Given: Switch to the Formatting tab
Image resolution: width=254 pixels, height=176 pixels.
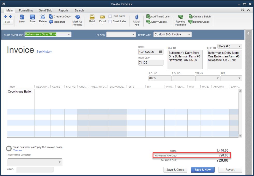Looking at the screenshot, I should 26,10.
